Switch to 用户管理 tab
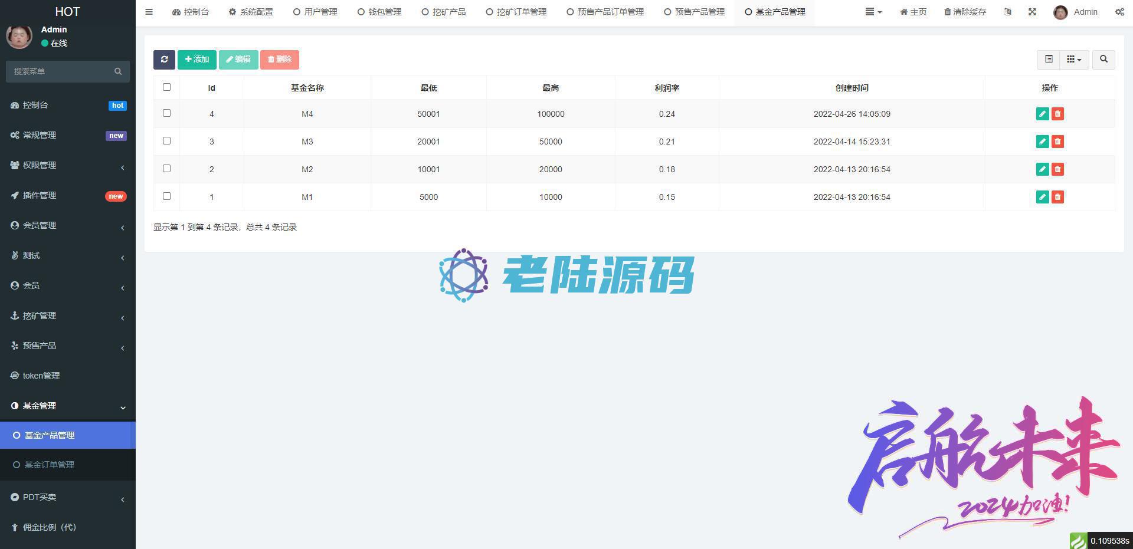 tap(315, 12)
